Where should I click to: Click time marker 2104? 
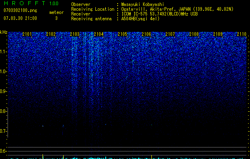click(x=99, y=34)
